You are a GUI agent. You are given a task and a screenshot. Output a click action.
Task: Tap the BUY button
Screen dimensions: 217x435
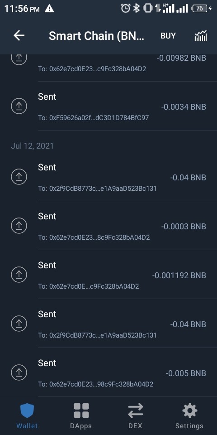(x=168, y=36)
